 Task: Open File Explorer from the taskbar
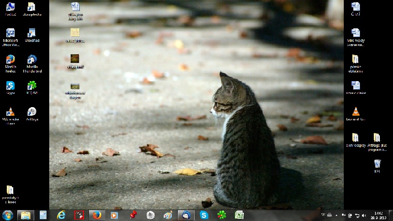(26, 215)
